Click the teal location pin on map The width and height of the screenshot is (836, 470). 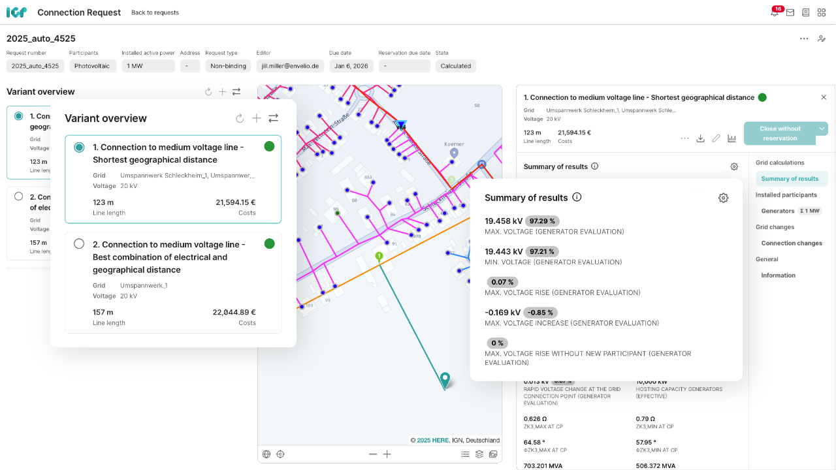coord(445,380)
